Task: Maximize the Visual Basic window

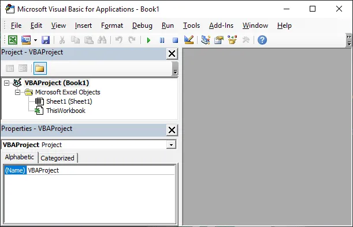Action: [x=313, y=9]
